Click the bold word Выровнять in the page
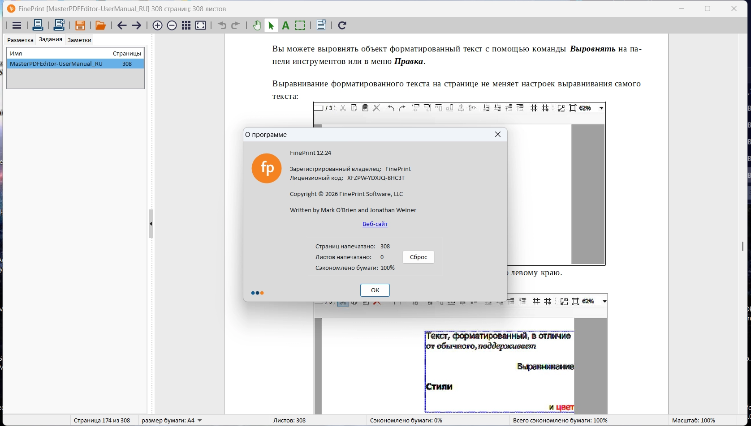Viewport: 751px width, 426px height. pyautogui.click(x=593, y=49)
